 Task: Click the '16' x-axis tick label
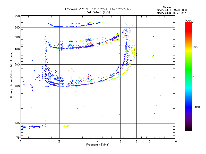point(175,141)
